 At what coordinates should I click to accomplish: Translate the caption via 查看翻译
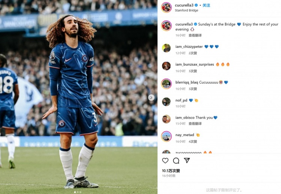195,35
